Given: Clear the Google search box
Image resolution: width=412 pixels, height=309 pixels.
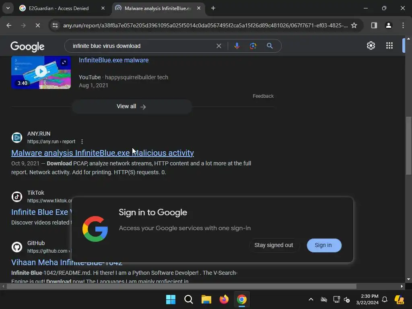Looking at the screenshot, I should [218, 46].
